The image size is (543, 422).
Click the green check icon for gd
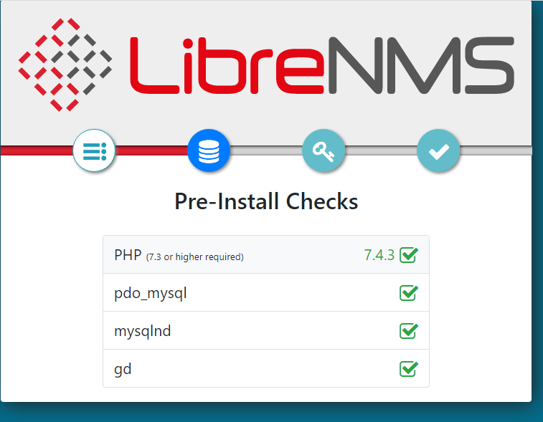point(409,369)
